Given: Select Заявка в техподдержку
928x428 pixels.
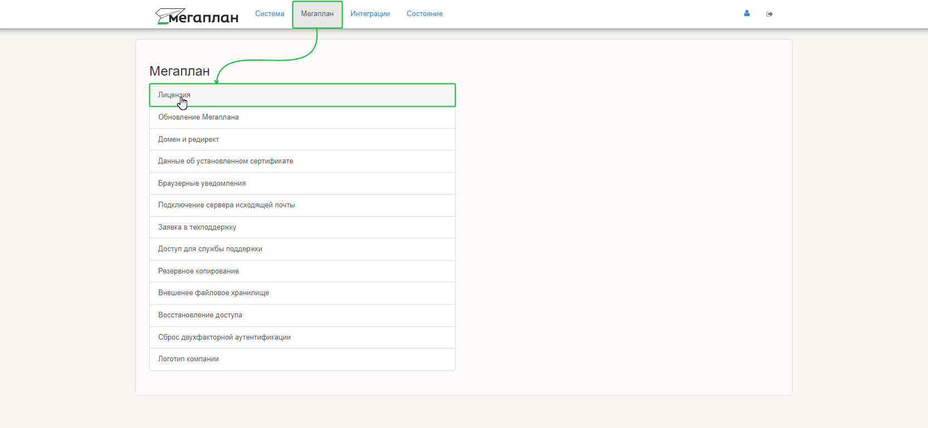Looking at the screenshot, I should click(302, 227).
